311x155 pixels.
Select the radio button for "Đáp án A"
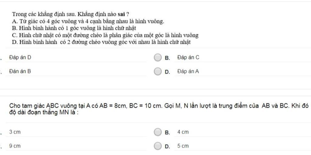pos(158,72)
